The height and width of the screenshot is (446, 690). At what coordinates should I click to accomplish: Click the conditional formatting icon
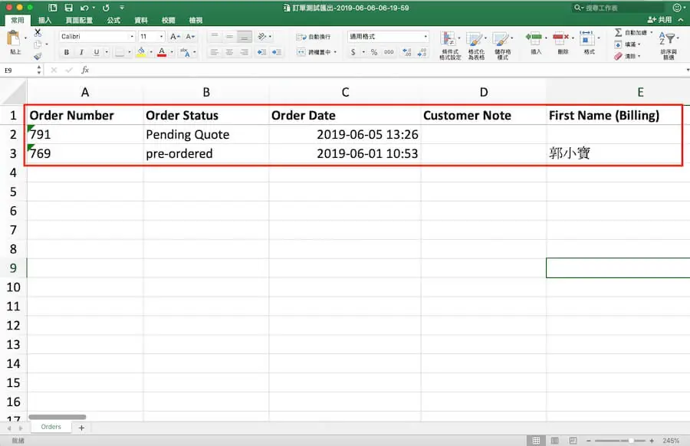click(x=449, y=39)
